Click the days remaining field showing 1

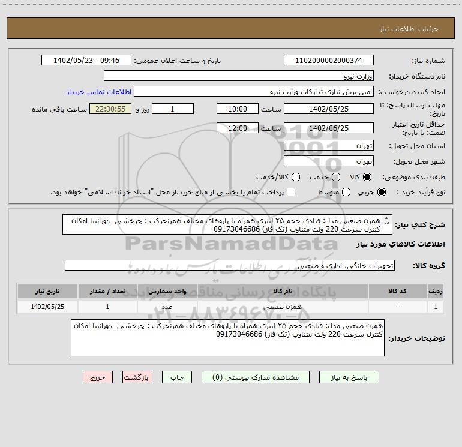(x=173, y=109)
